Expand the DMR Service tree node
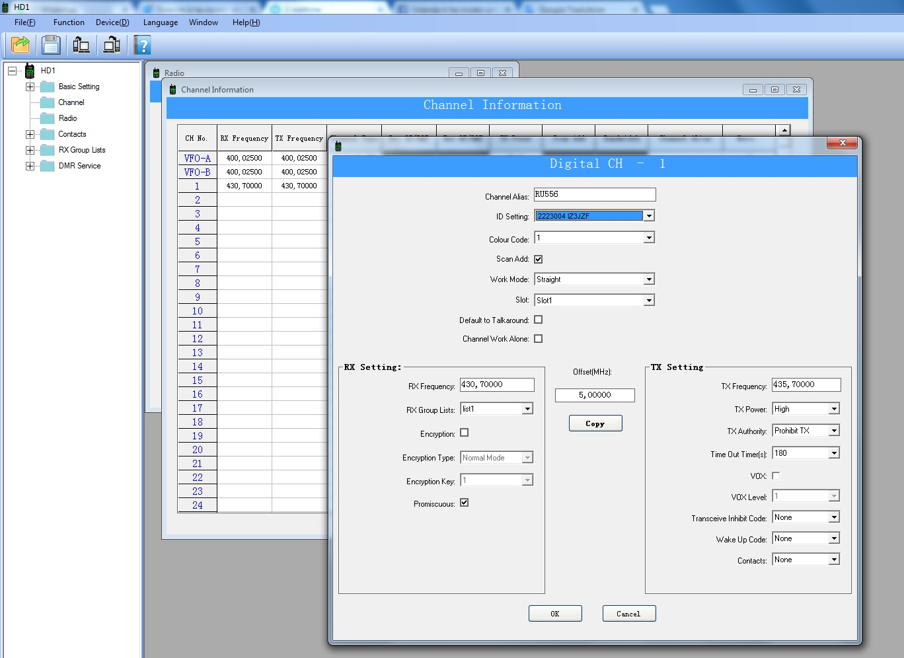This screenshot has width=904, height=658. click(30, 166)
